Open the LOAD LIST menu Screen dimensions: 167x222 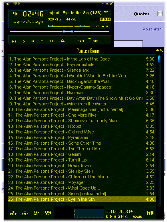point(150,213)
